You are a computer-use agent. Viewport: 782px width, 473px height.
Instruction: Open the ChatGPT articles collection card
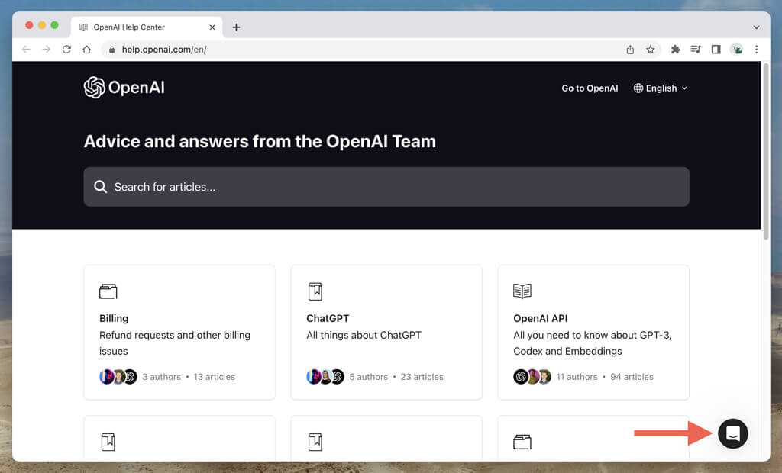pos(386,332)
